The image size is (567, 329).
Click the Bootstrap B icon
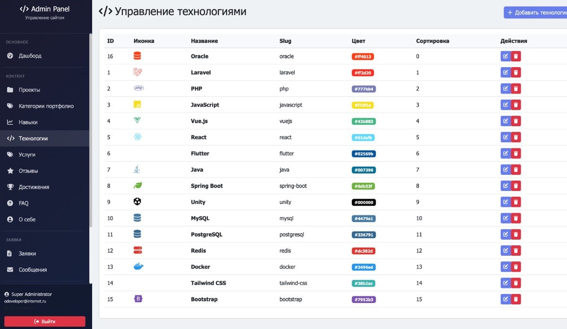coord(138,299)
